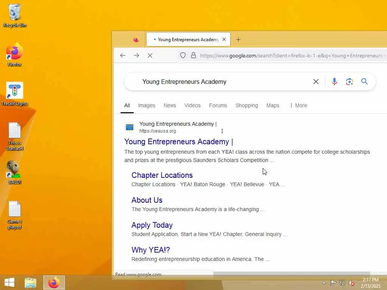Open the Trackit Lights desktop shortcut
387x290 pixels.
(x=15, y=94)
